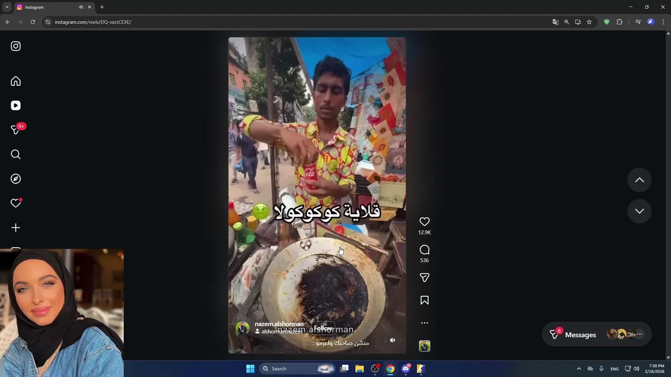Open direct messages with the 9+ badge
Image resolution: width=671 pixels, height=377 pixels.
[x=16, y=129]
